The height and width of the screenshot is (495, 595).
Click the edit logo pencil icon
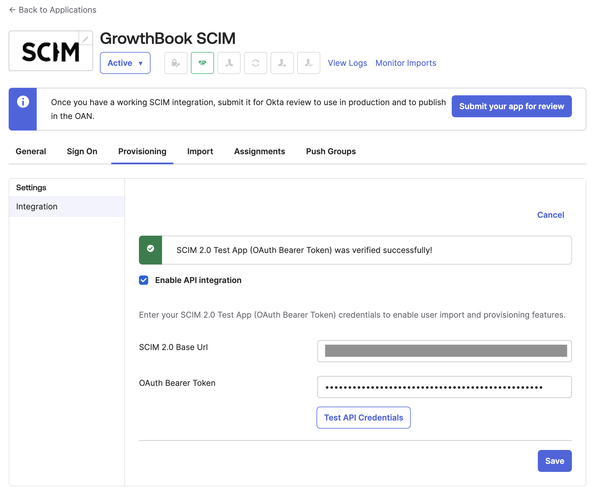tap(85, 39)
